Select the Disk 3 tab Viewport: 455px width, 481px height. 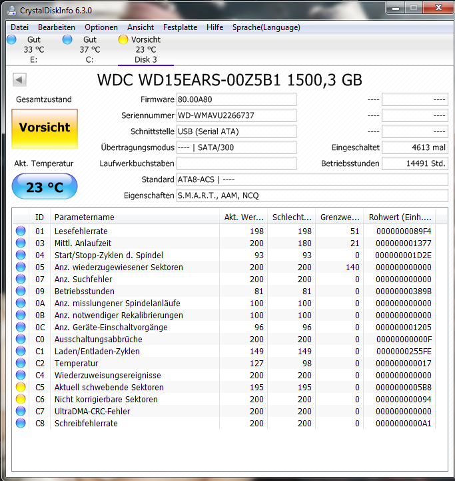coord(146,49)
